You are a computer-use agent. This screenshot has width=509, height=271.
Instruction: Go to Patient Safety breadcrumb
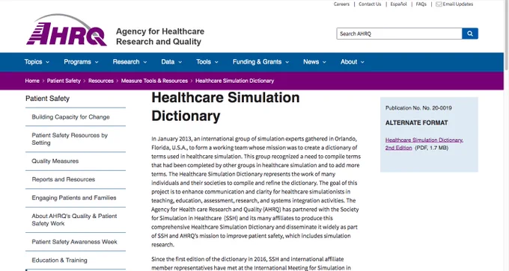(64, 81)
